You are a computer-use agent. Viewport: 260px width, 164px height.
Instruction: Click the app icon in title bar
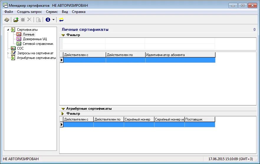click(x=5, y=5)
